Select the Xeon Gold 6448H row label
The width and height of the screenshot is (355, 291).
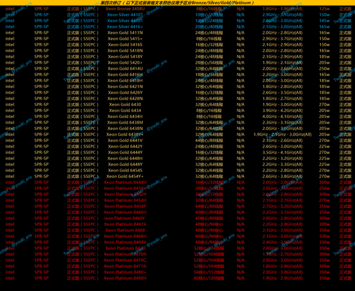(x=125, y=158)
